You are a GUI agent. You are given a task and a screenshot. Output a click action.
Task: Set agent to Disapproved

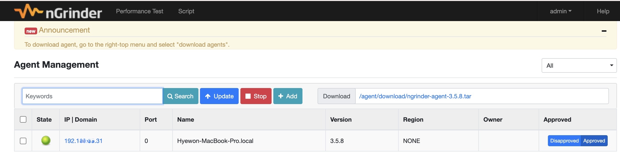pyautogui.click(x=564, y=141)
